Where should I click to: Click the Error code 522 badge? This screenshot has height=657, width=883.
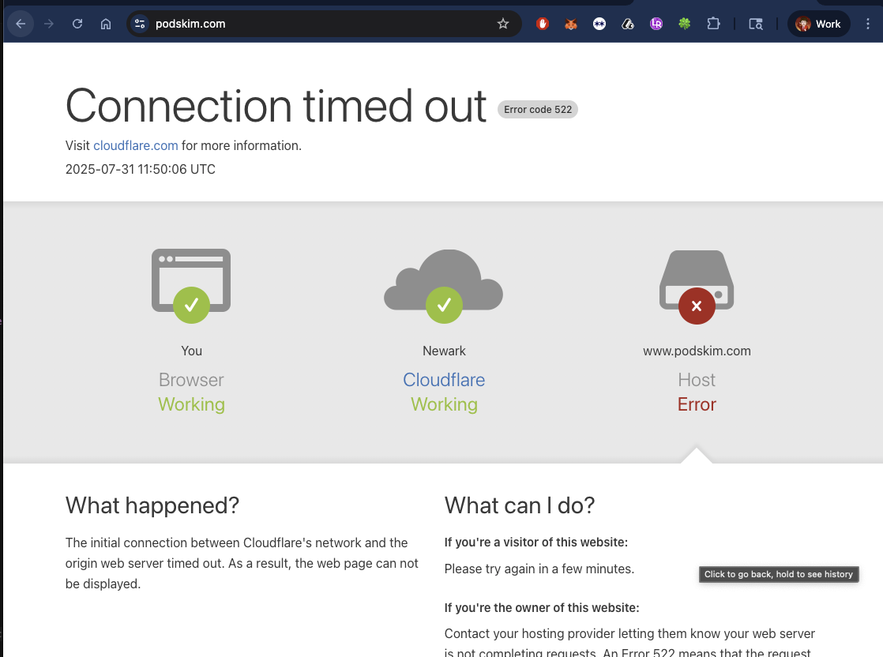[538, 109]
